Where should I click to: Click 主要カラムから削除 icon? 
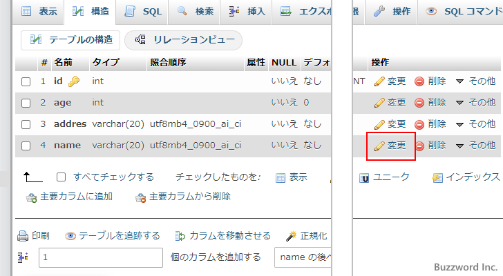pyautogui.click(x=140, y=197)
